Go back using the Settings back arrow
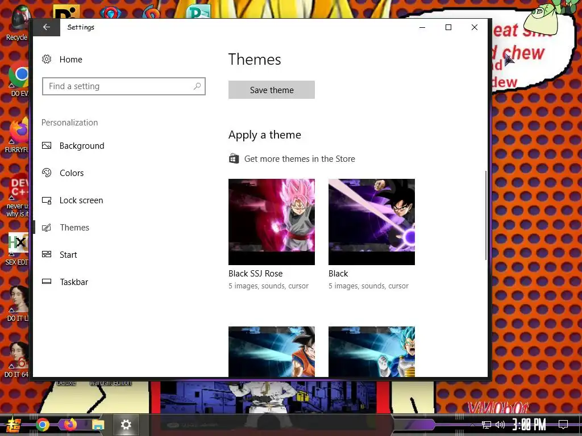Viewport: 582px width, 436px height. (47, 27)
